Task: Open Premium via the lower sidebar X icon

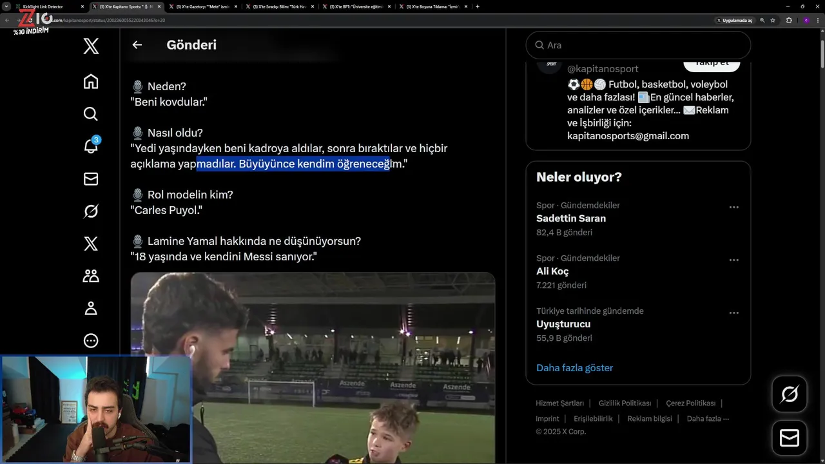Action: [91, 243]
